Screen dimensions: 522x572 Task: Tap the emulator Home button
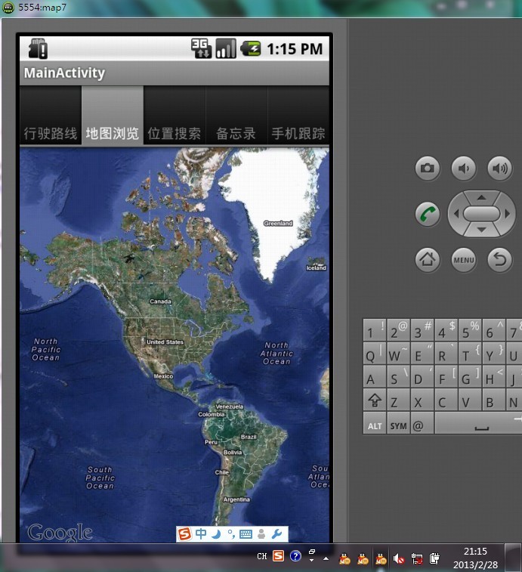[x=428, y=260]
